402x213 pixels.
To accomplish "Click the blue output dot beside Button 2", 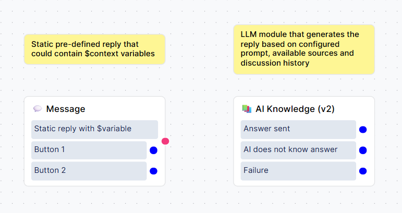I will (x=153, y=171).
